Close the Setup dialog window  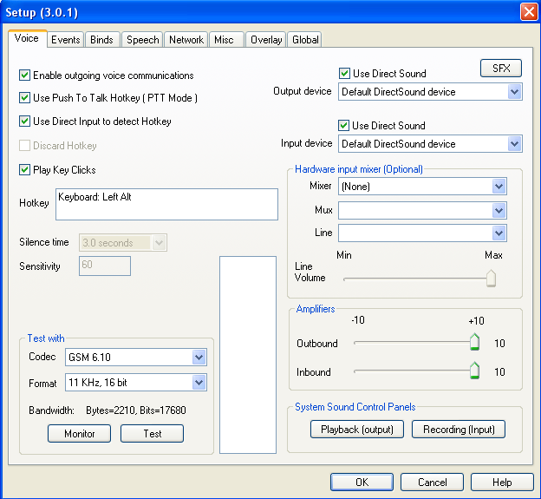point(527,11)
